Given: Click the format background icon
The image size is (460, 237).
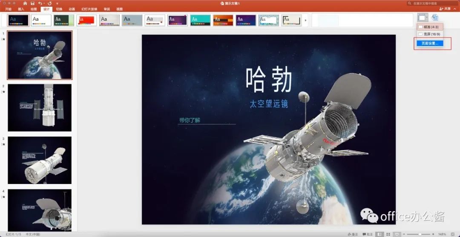Looking at the screenshot, I should 435,17.
